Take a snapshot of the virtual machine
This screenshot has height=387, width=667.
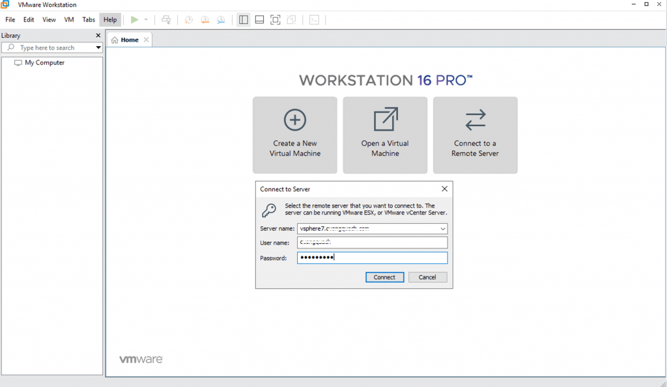point(188,20)
